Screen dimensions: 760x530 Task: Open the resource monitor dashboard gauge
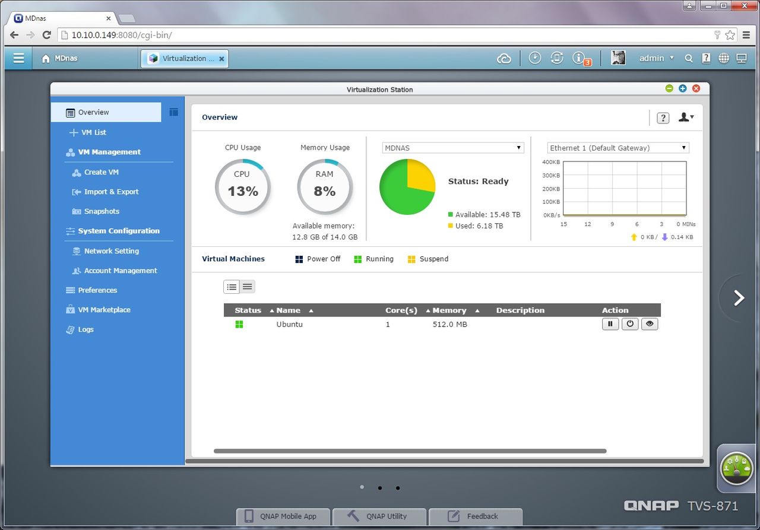[737, 469]
